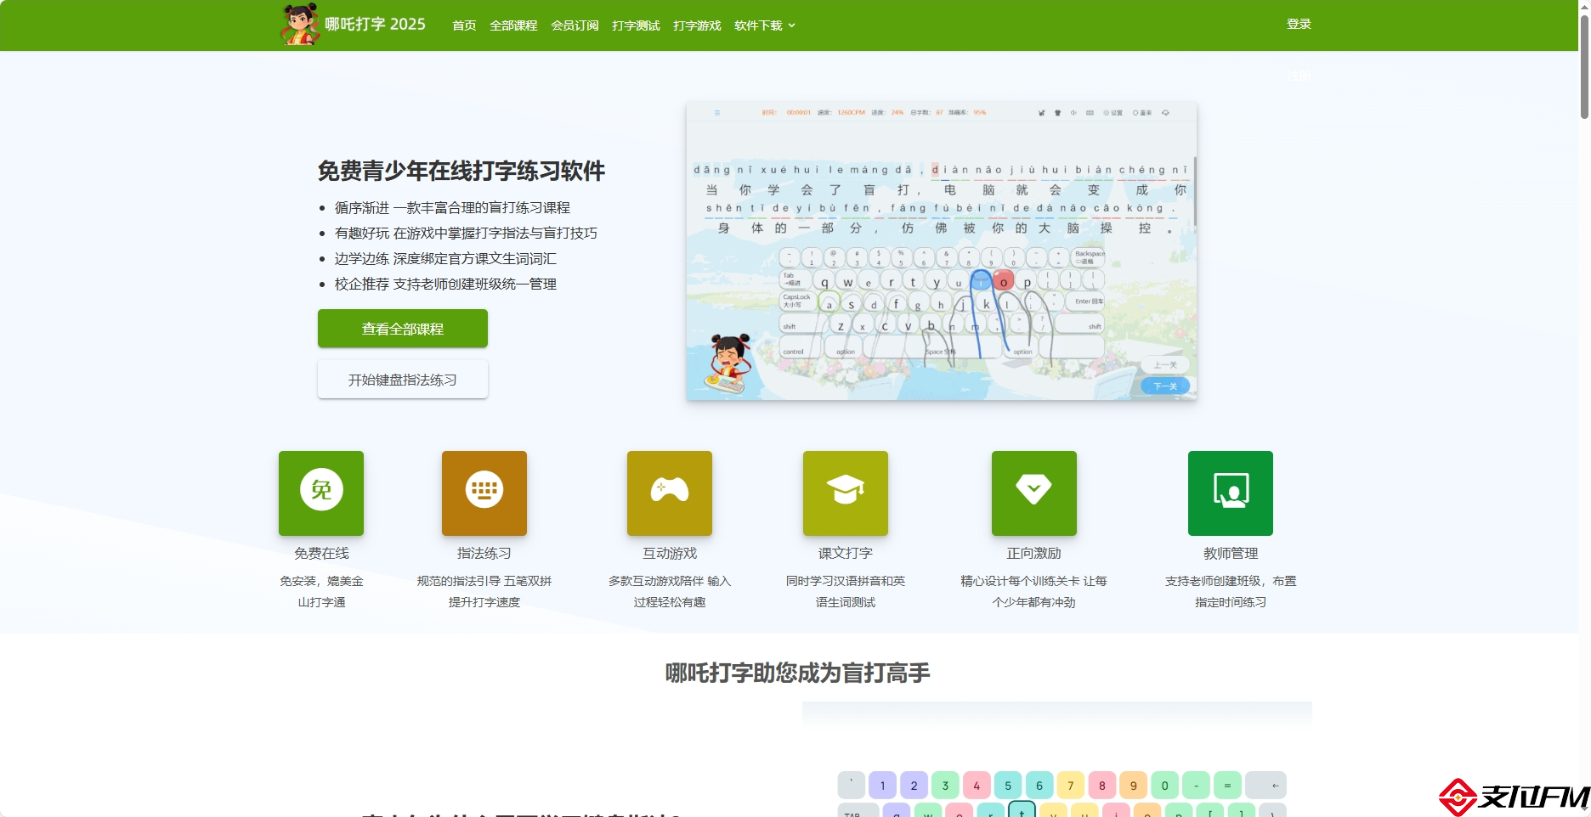Click the 教师管理 feature label
The height and width of the screenshot is (817, 1591).
1231,554
